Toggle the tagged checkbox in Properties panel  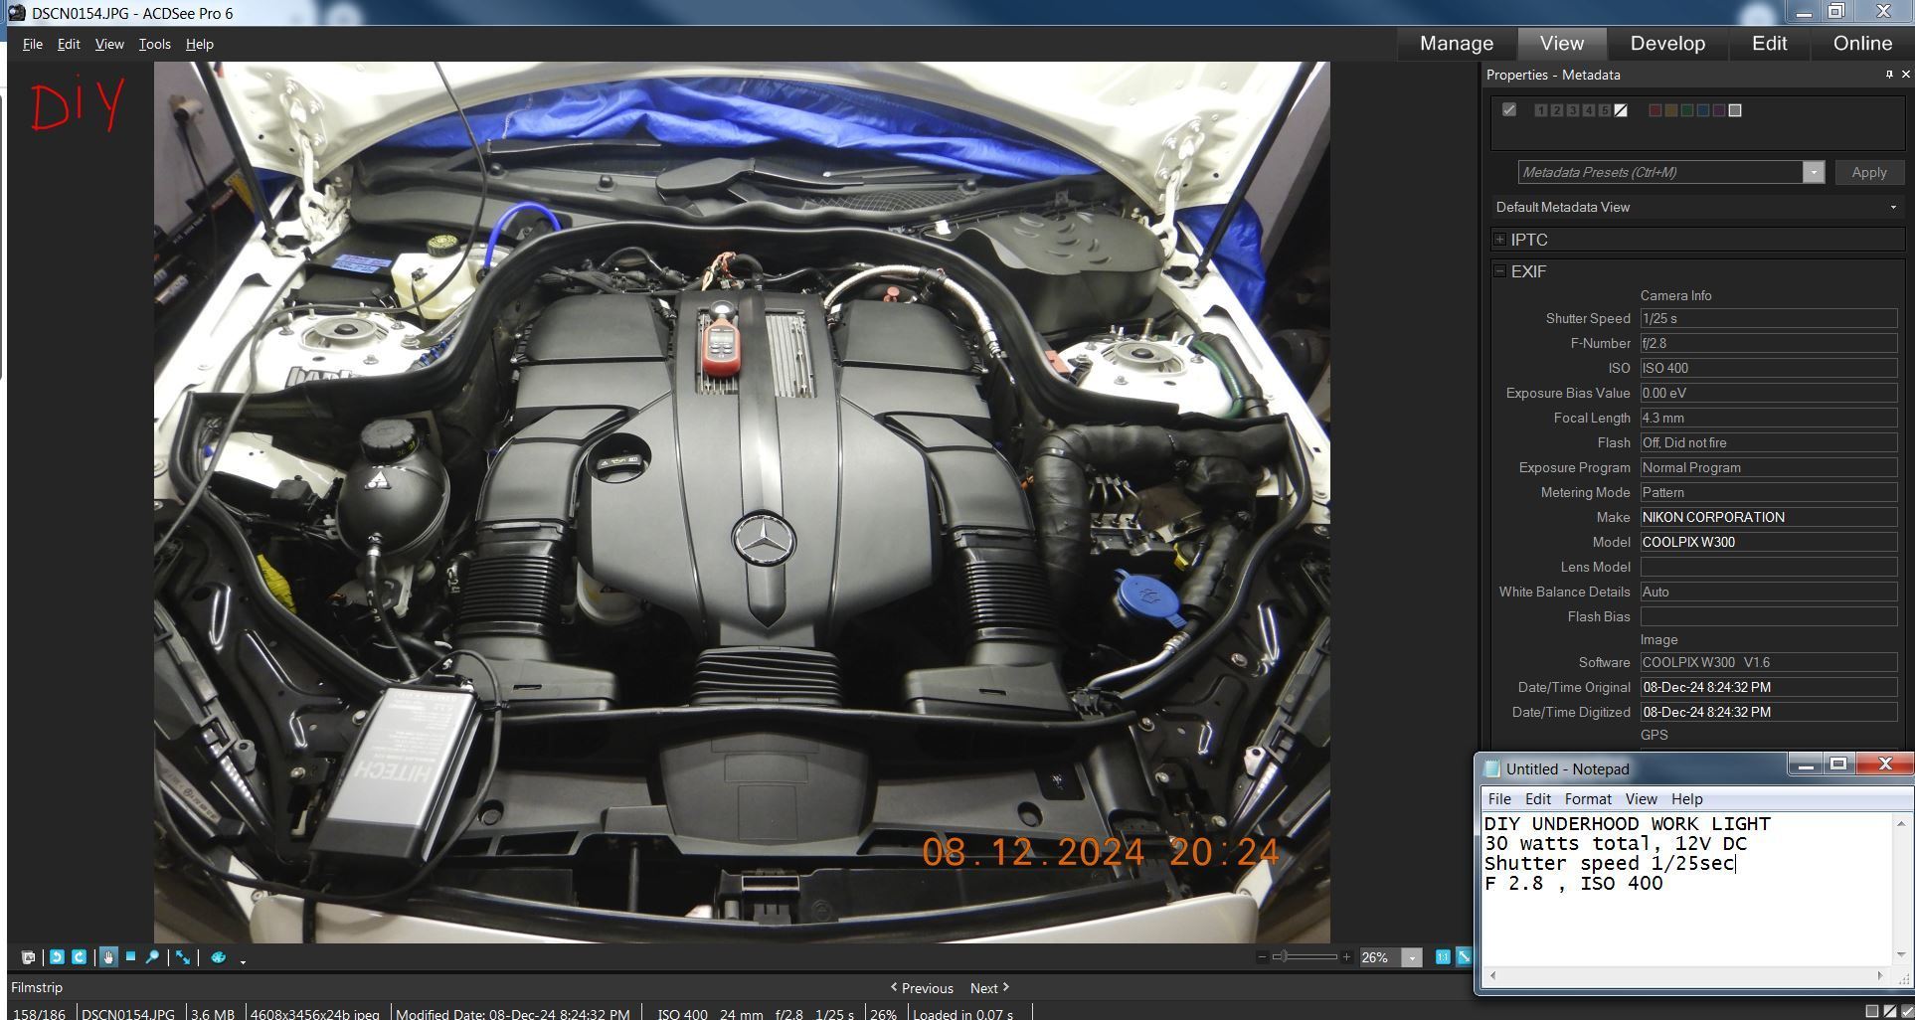pyautogui.click(x=1509, y=110)
